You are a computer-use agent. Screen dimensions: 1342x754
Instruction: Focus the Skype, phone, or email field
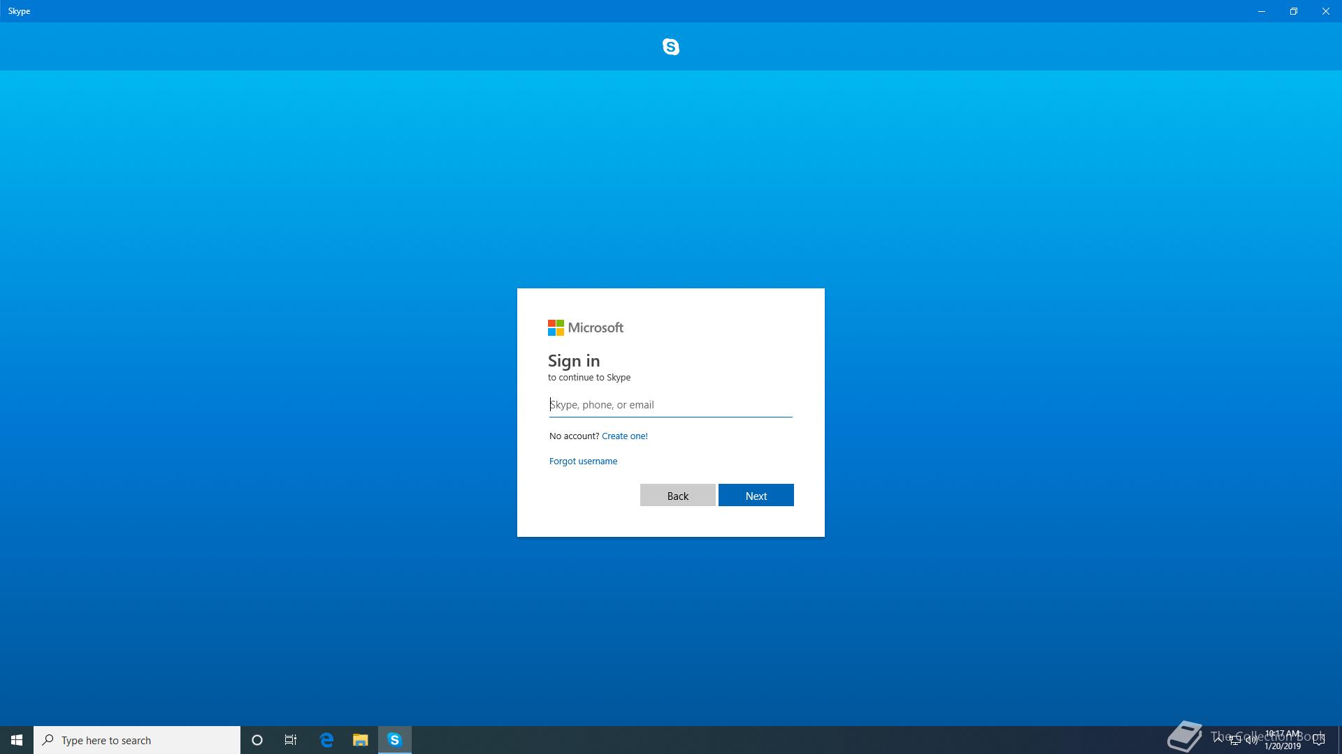670,405
